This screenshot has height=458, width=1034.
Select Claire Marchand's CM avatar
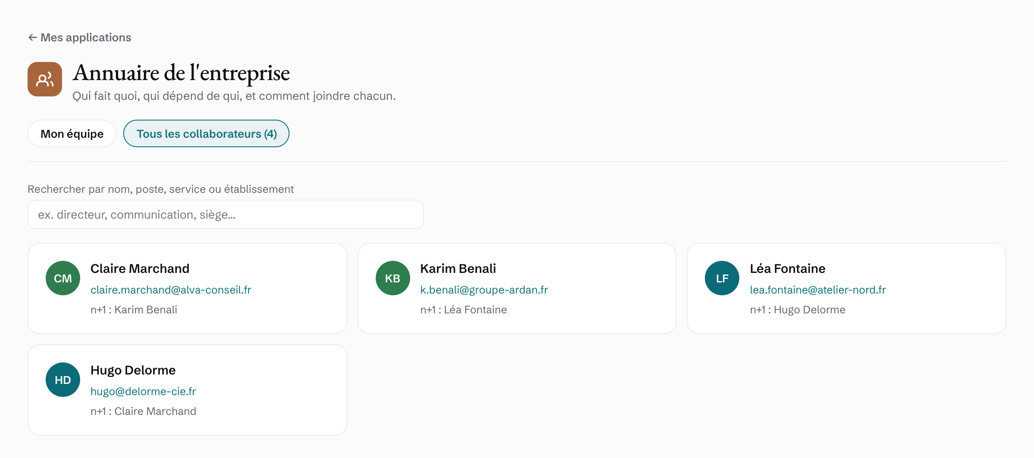click(x=63, y=278)
